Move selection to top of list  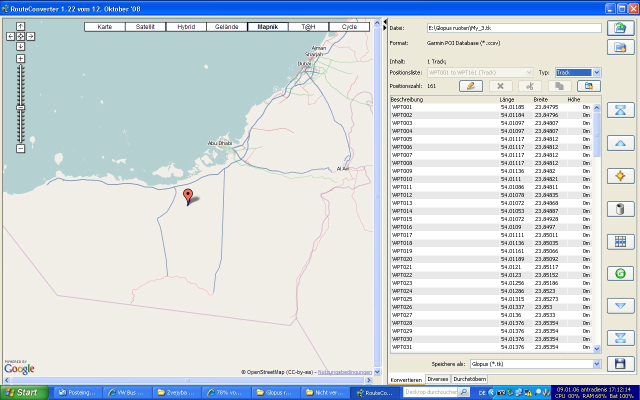tap(620, 110)
